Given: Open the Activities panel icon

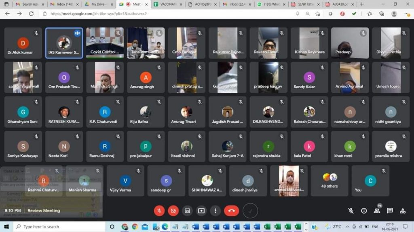Looking at the screenshot, I should pos(403,211).
